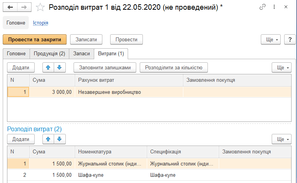Viewport: 297px width, 183px height.
Task: Copy document link with chain icon
Action: 262,7
